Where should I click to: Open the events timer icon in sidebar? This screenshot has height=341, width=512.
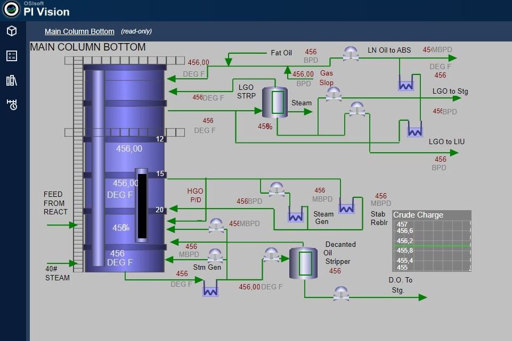[x=12, y=104]
